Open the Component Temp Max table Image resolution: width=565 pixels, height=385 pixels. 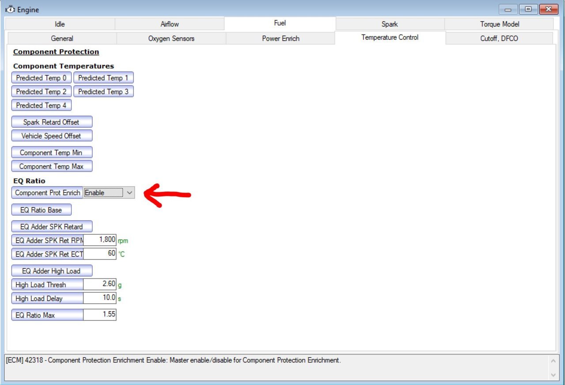tap(52, 166)
